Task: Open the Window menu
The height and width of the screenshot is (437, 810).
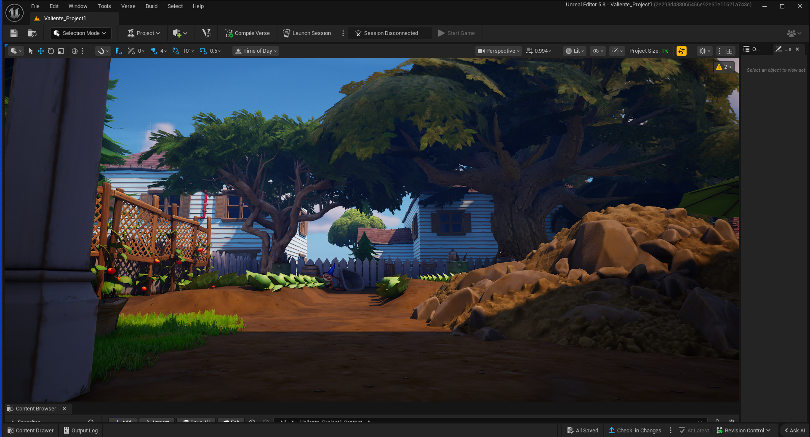Action: coord(78,6)
